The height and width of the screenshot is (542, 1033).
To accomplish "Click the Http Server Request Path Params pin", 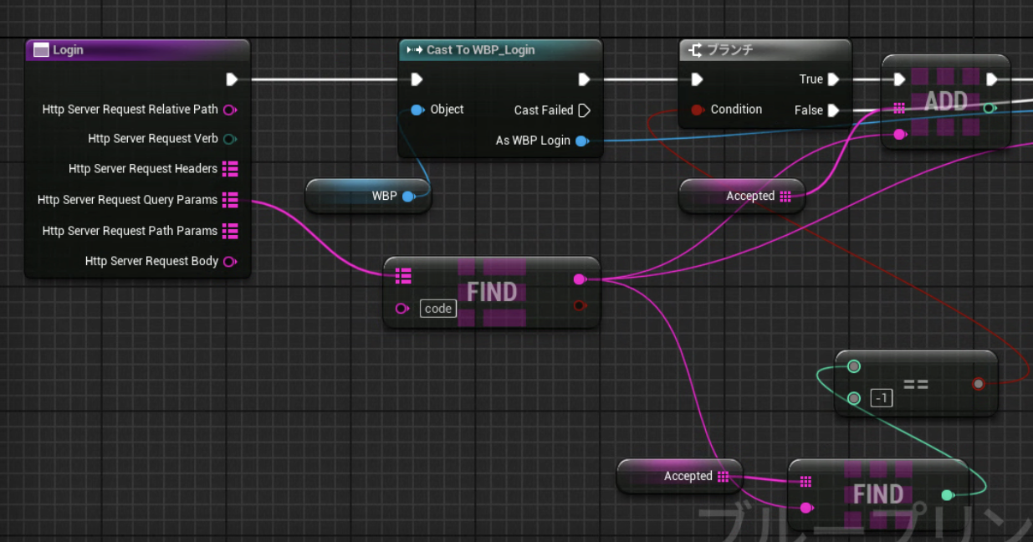I will (x=230, y=231).
